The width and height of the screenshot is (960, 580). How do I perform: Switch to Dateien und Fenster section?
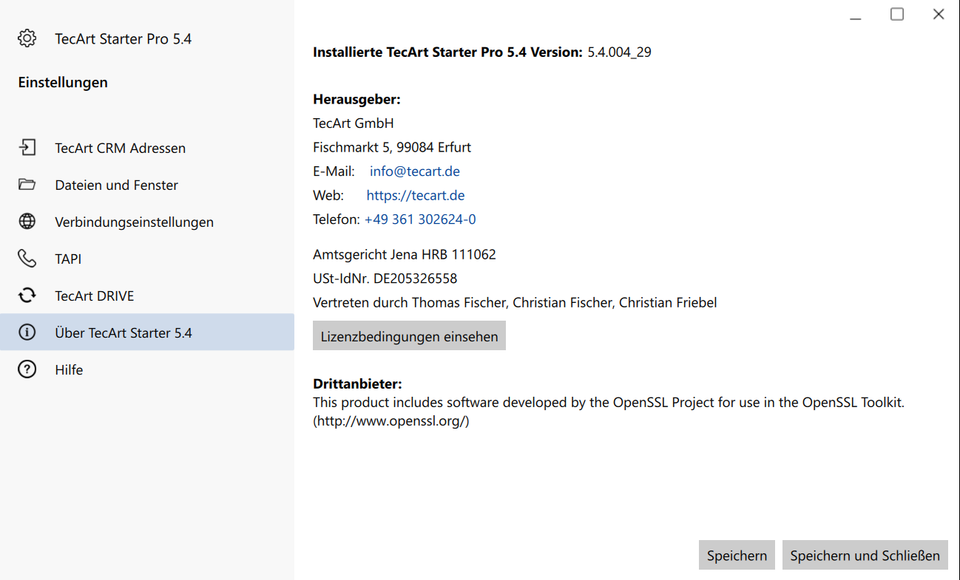coord(147,185)
